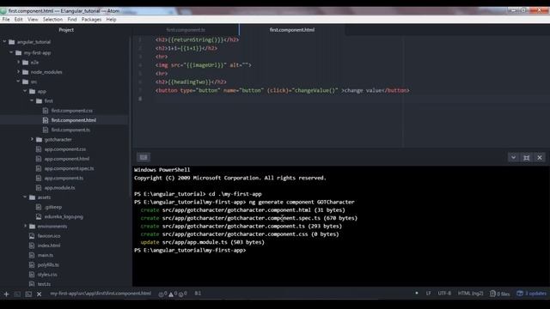Maximize the terminal panel
Viewport: 550px width, 309px height.
click(527, 158)
